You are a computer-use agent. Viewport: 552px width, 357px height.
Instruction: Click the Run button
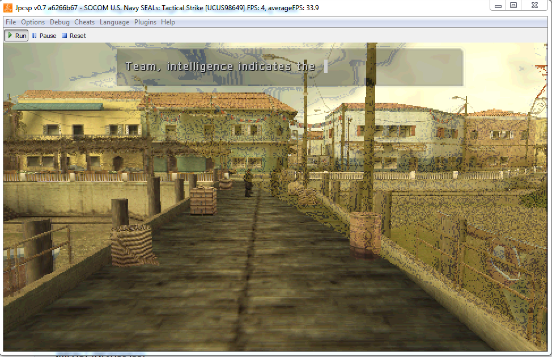coord(16,36)
